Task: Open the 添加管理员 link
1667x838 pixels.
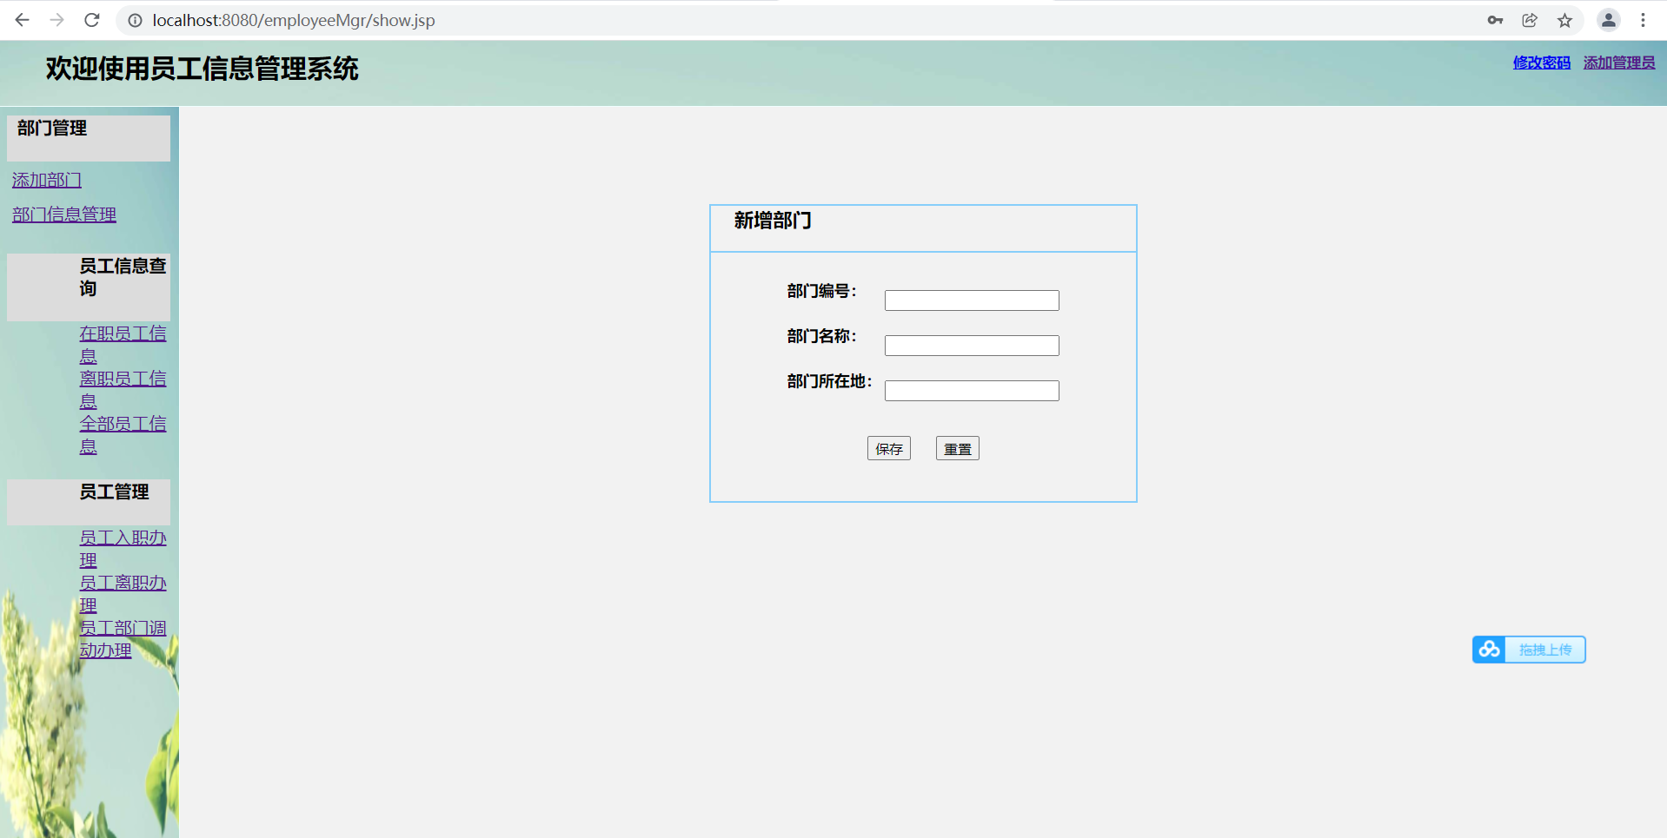Action: (1618, 63)
